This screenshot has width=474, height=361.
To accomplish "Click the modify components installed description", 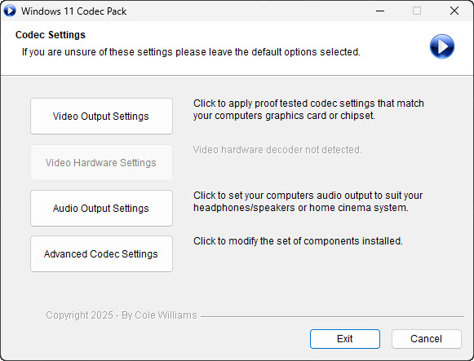I will tap(298, 241).
